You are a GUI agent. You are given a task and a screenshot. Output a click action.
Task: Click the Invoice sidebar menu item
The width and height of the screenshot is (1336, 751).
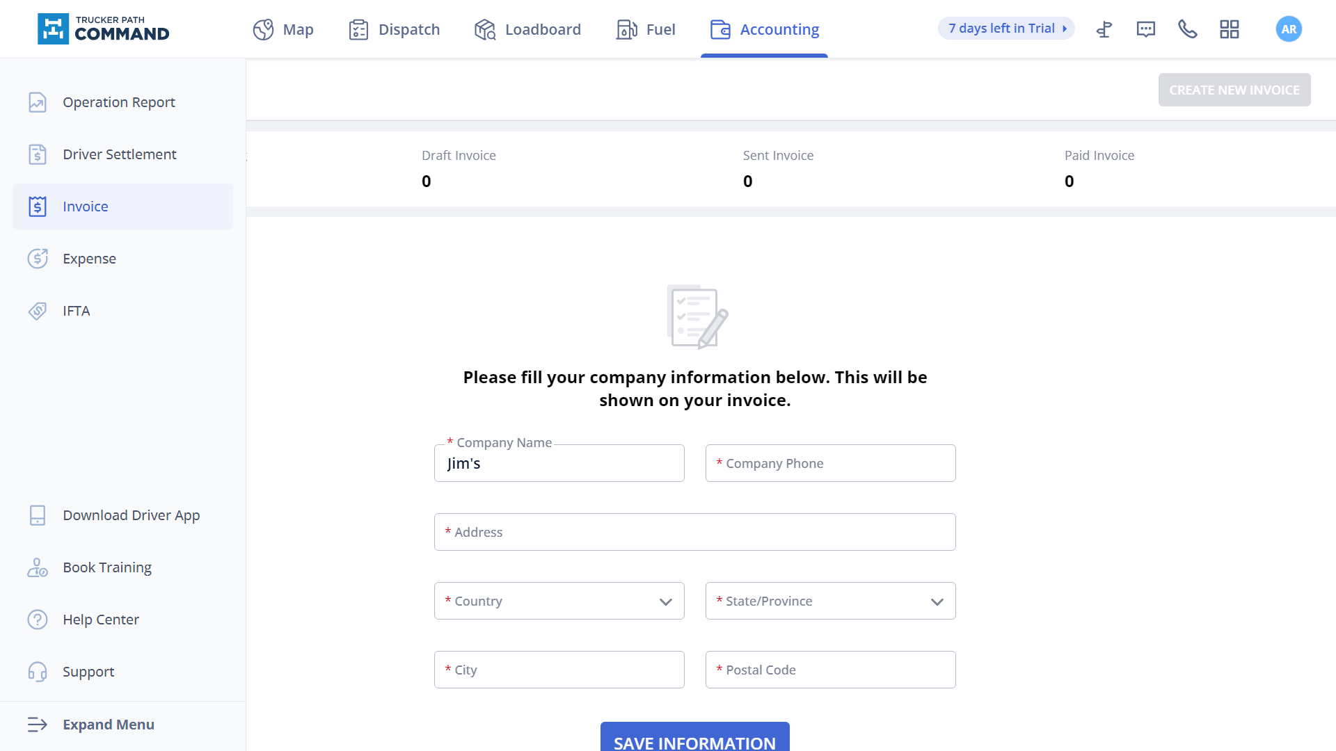click(x=123, y=207)
